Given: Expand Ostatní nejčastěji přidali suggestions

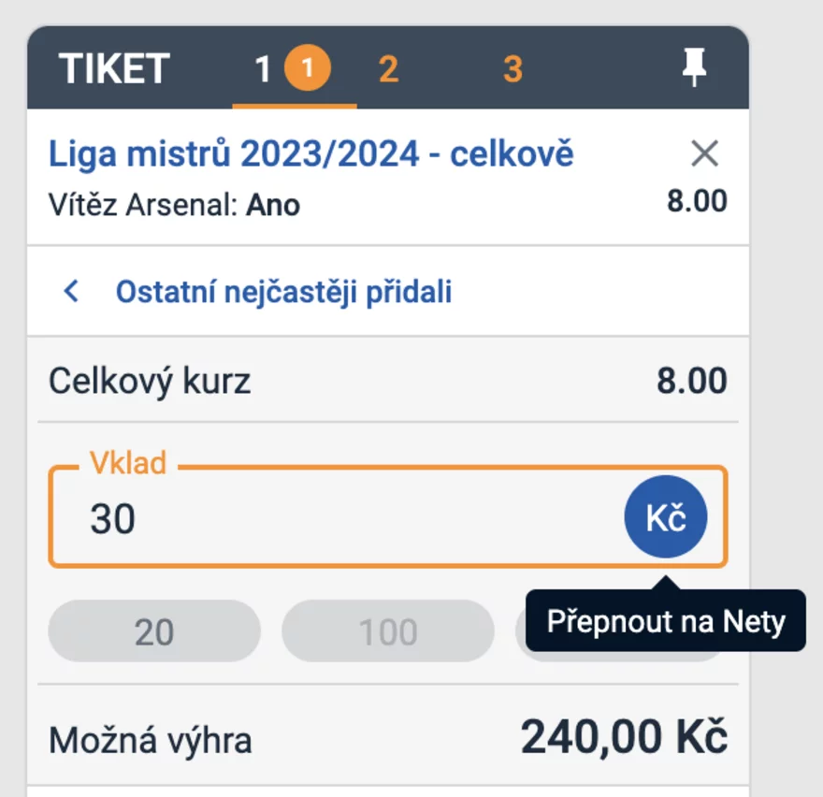Looking at the screenshot, I should pos(283,292).
